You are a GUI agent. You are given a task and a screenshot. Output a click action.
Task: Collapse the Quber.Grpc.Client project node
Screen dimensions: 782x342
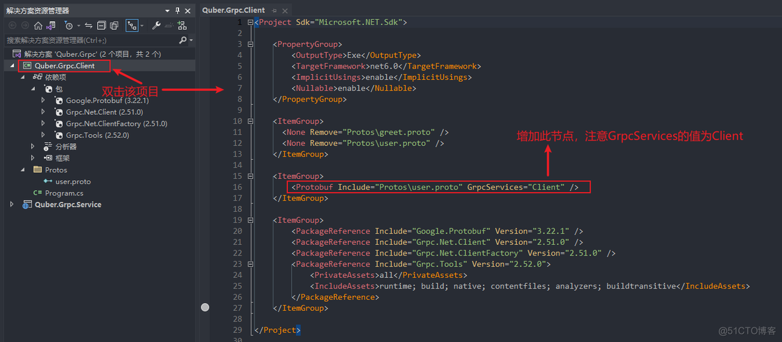(x=12, y=65)
